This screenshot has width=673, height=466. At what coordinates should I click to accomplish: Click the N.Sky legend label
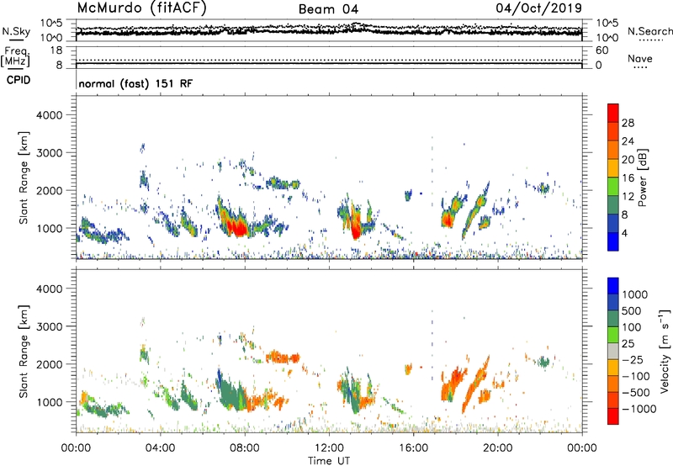point(16,31)
